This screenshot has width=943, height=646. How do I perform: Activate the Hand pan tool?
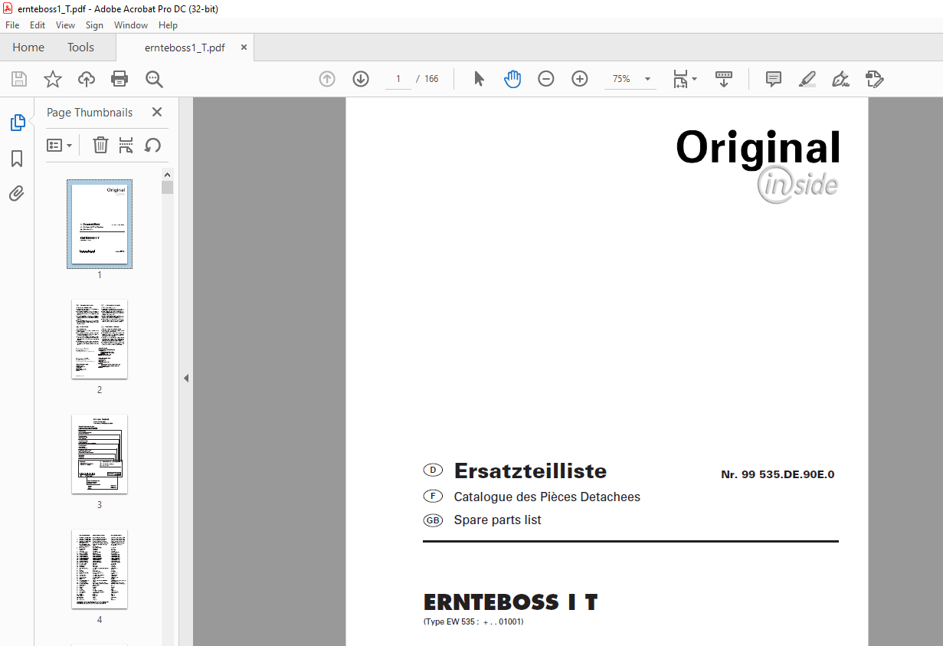pyautogui.click(x=512, y=79)
